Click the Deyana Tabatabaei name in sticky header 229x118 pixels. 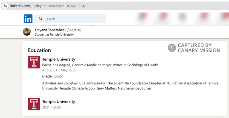pos(50,30)
